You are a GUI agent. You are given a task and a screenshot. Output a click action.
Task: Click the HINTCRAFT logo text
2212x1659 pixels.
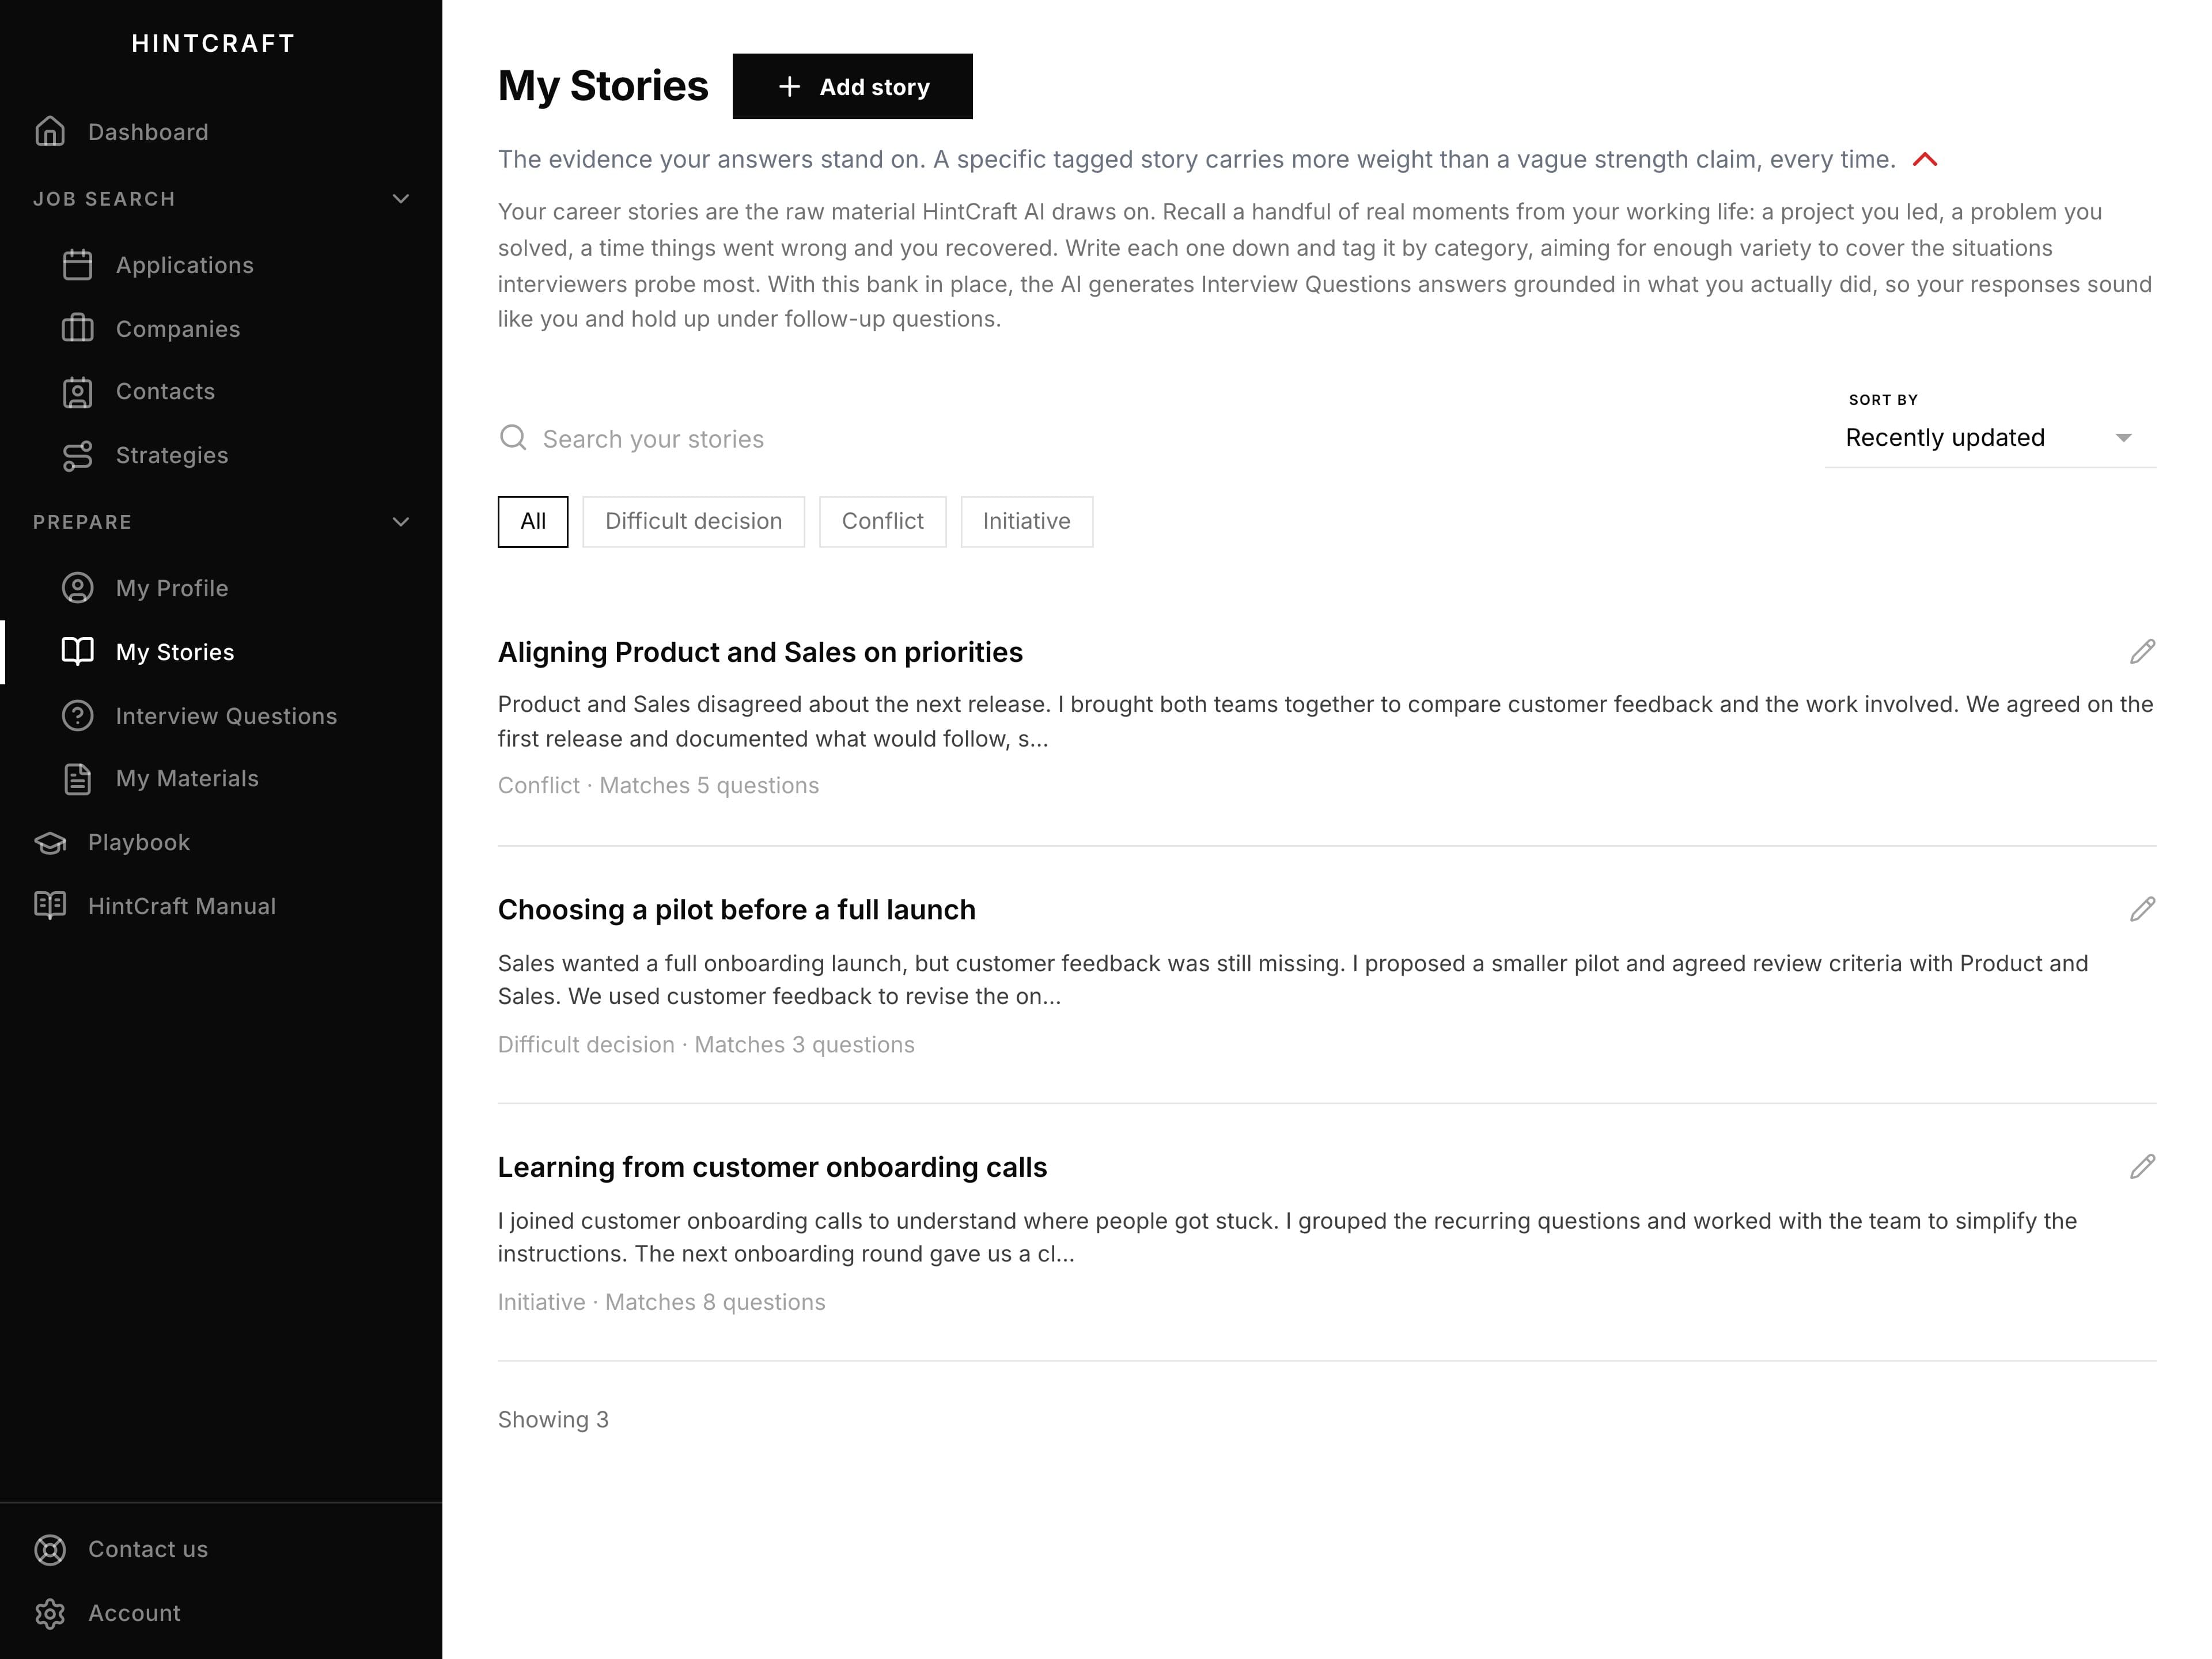pos(214,43)
